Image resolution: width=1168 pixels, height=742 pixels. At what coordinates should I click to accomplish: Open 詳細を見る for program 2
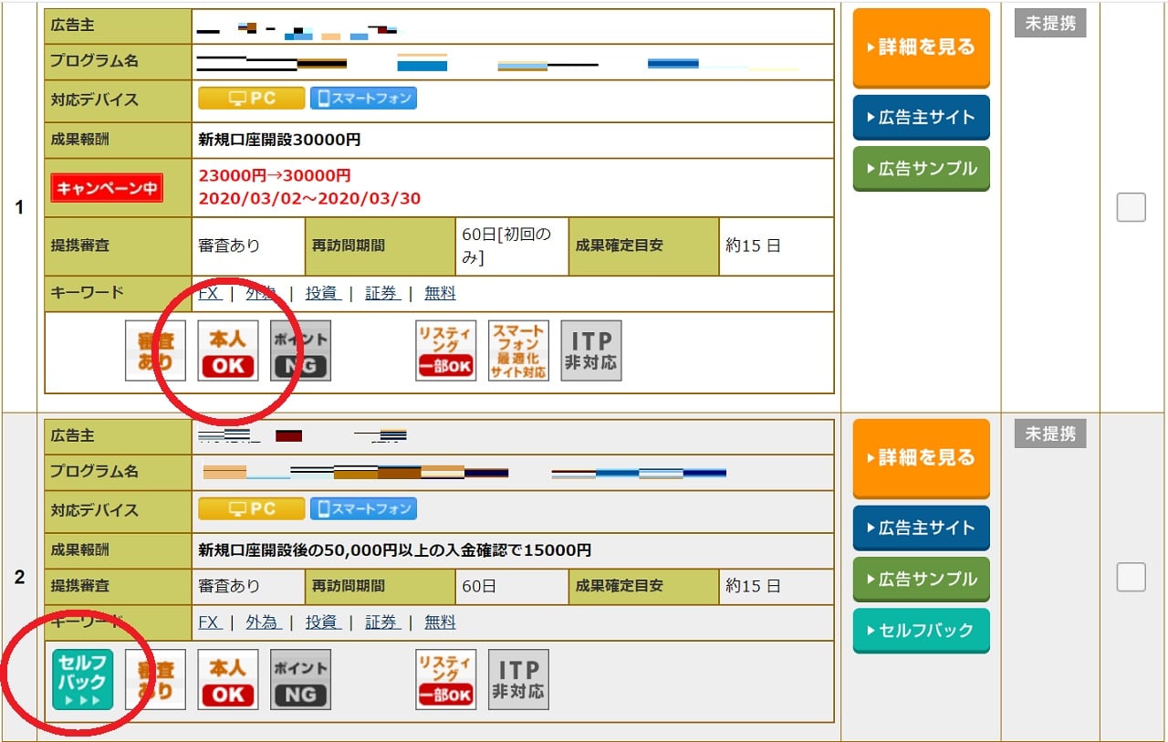click(x=921, y=458)
